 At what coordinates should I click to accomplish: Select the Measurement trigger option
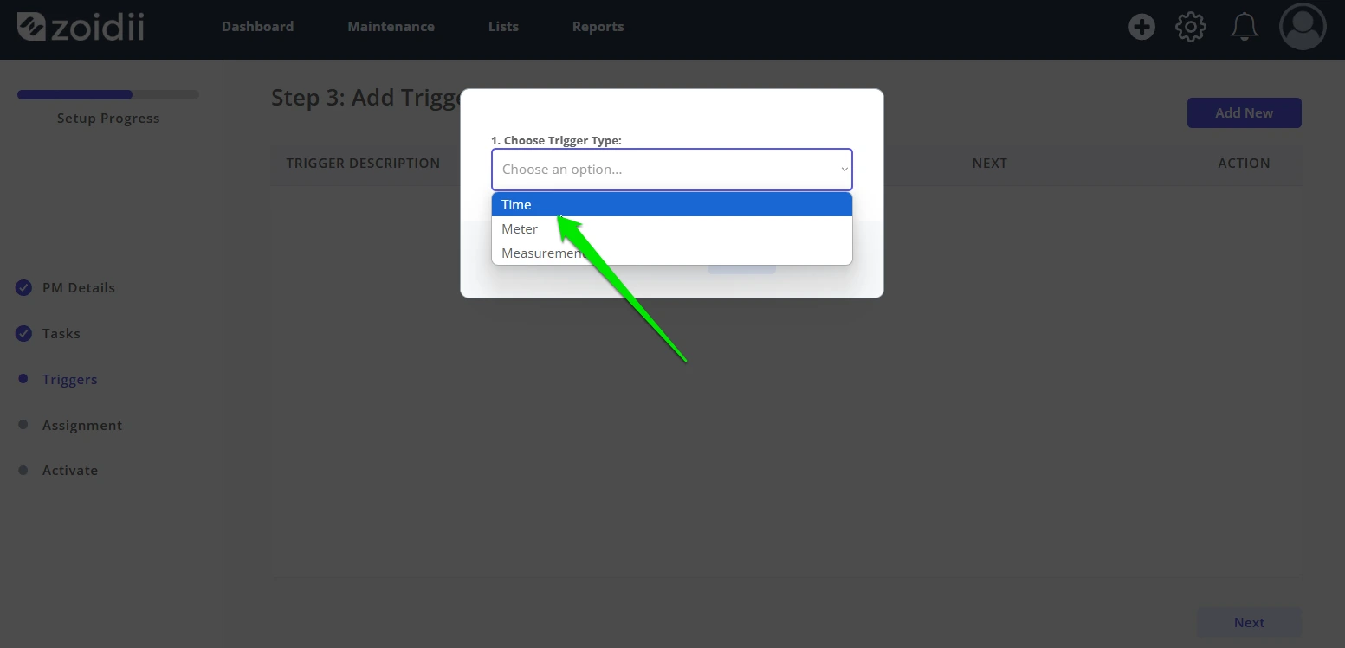pos(672,253)
